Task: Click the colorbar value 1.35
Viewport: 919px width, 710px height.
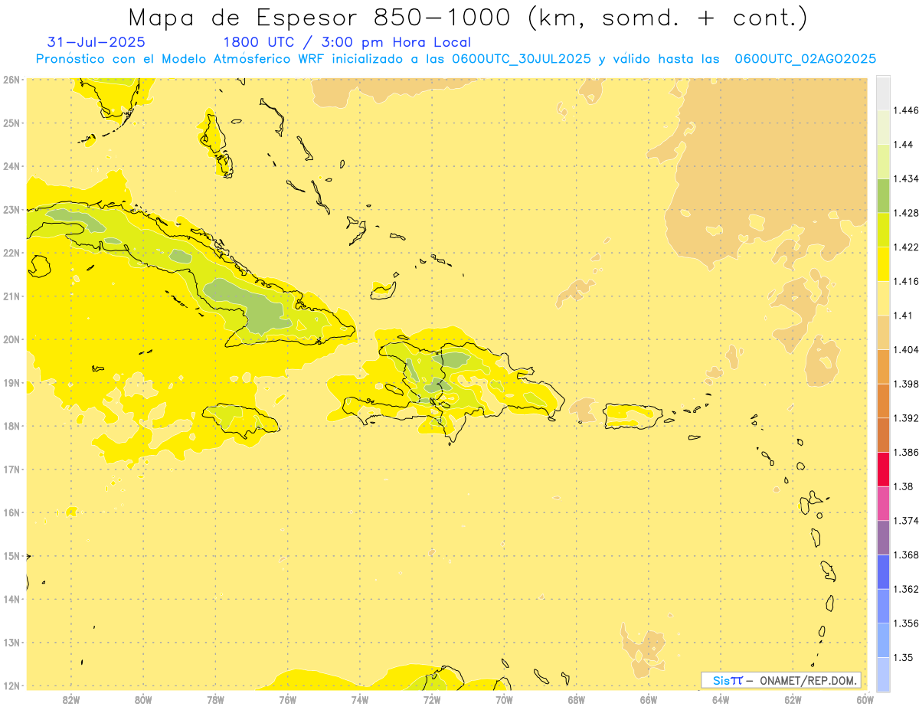Action: 903,657
